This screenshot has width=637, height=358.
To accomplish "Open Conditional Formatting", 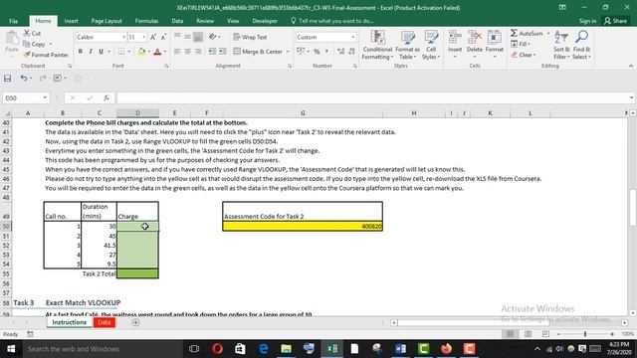I will [x=378, y=45].
